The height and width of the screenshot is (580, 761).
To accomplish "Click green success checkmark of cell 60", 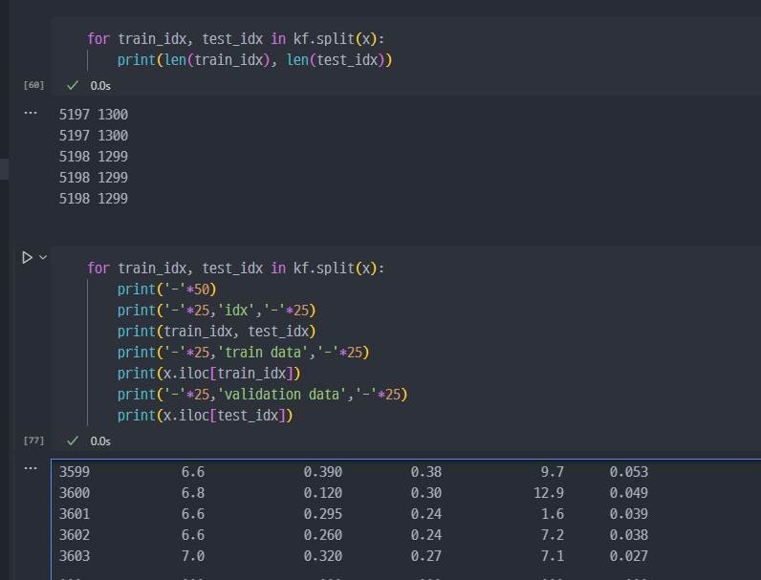I will tap(73, 85).
